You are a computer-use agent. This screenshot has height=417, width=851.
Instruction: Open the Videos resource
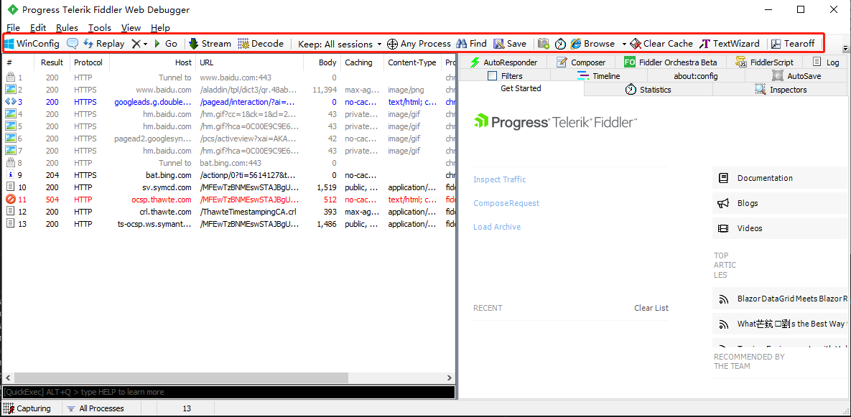(779, 228)
